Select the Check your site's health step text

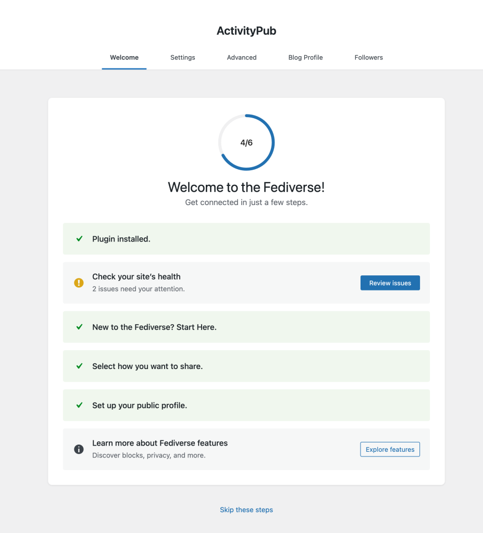click(x=137, y=277)
